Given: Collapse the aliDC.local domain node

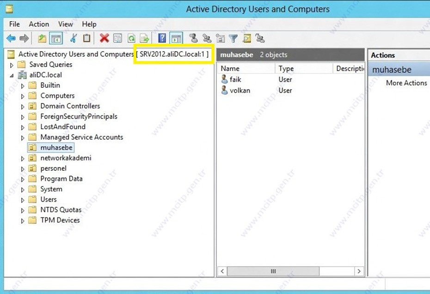Looking at the screenshot, I should point(12,76).
